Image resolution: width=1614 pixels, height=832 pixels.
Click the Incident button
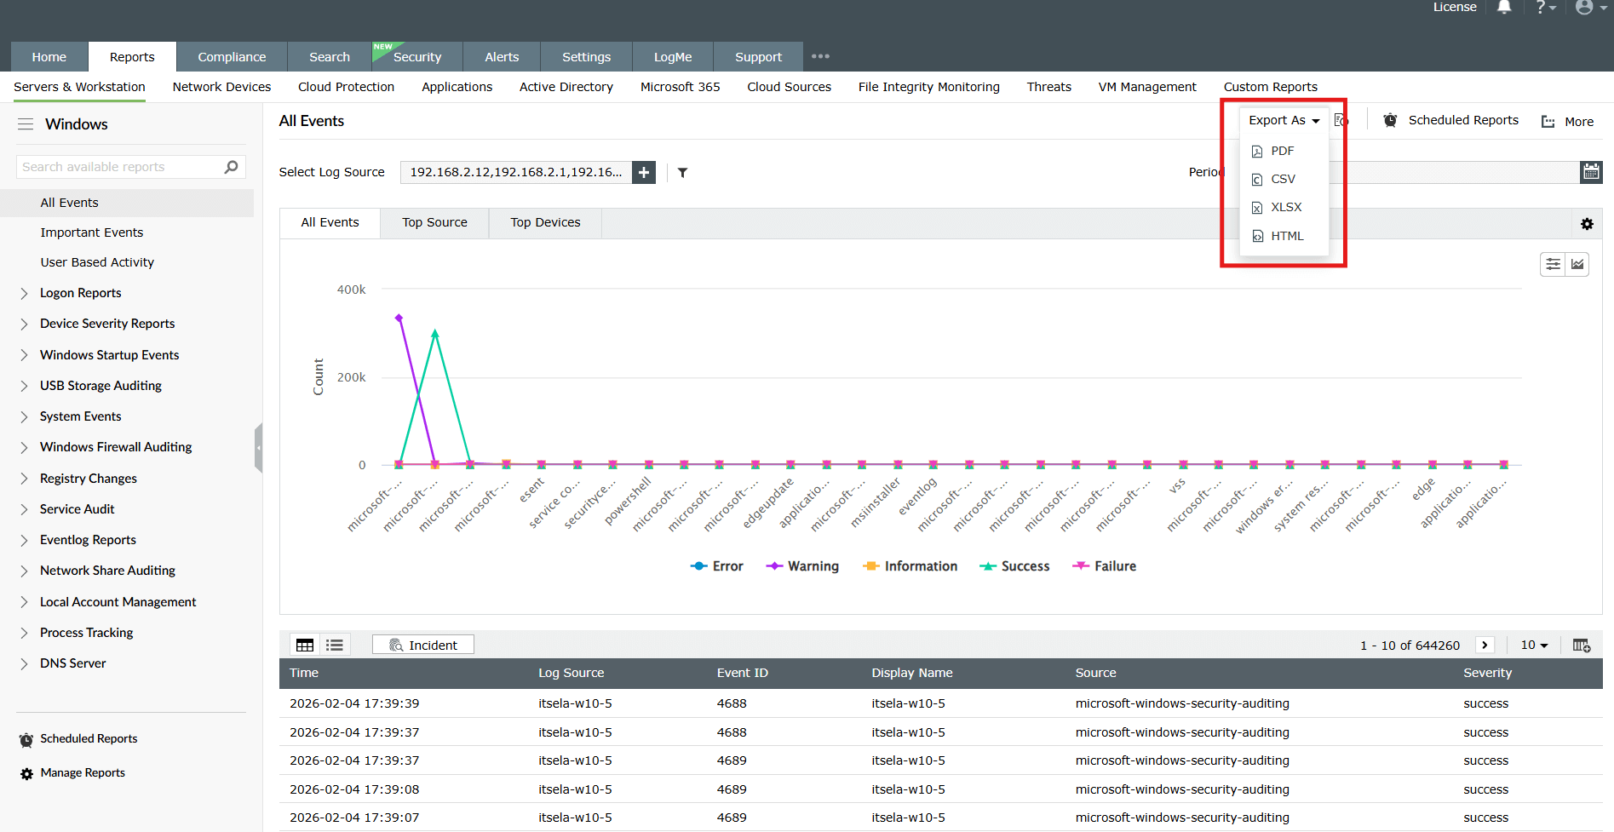[423, 645]
